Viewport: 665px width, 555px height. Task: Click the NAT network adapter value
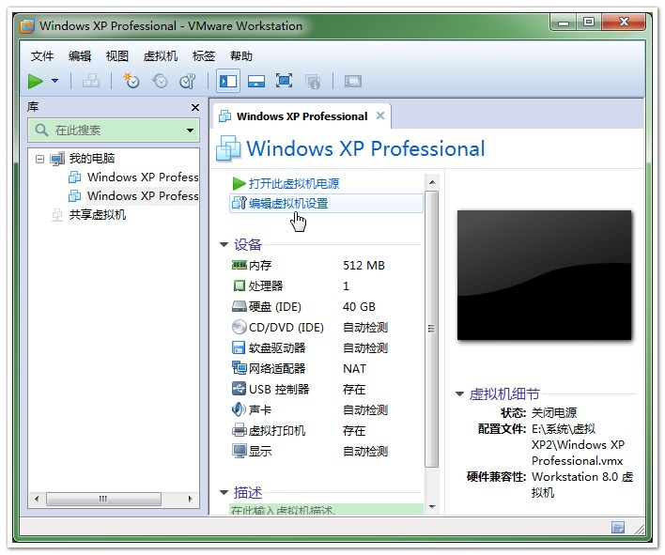tap(354, 369)
